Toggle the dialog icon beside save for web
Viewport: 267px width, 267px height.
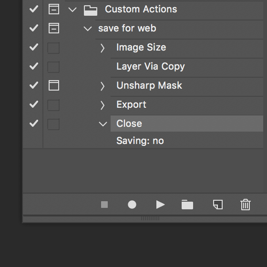point(54,28)
